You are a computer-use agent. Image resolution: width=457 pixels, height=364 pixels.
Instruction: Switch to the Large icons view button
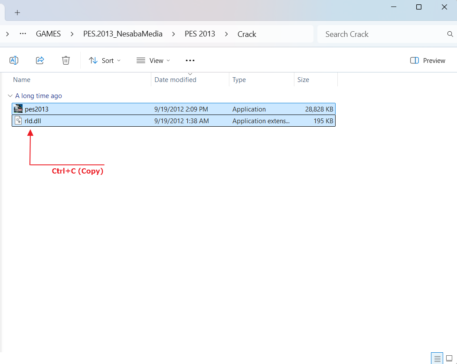(449, 358)
